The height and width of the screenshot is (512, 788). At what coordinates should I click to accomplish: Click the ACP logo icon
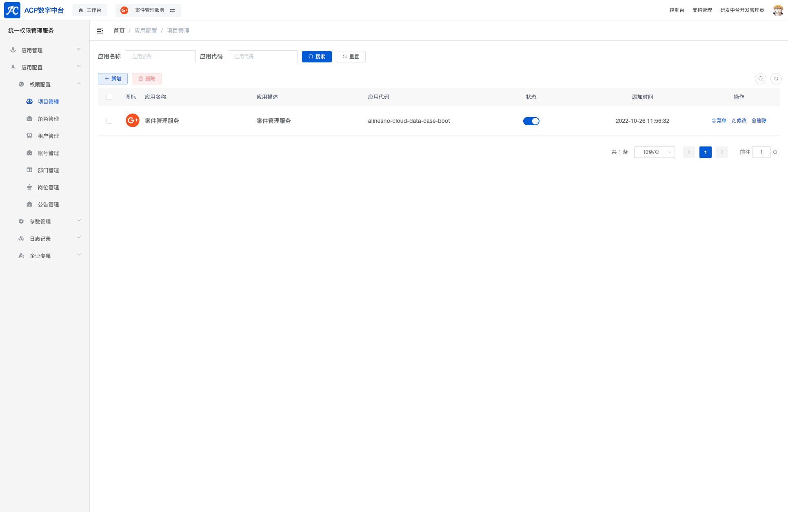[x=12, y=10]
